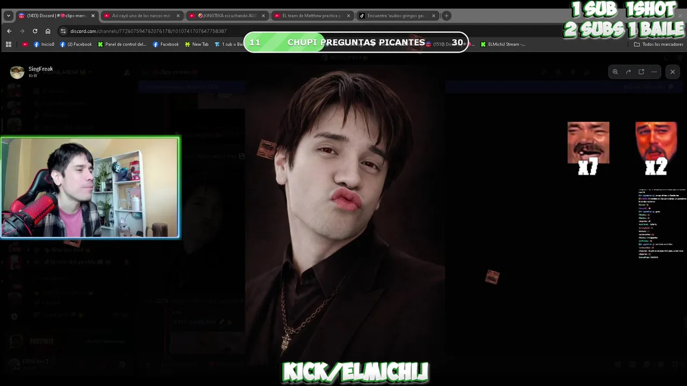The width and height of the screenshot is (687, 386).
Task: Forward the image with the arrow icon
Action: [628, 72]
